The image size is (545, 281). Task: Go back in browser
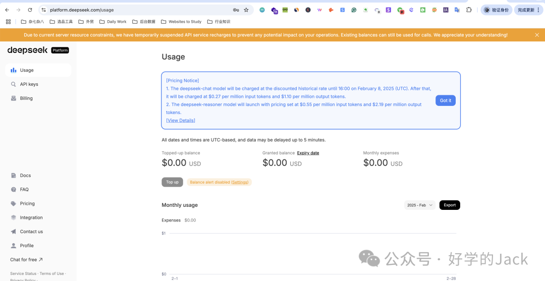[7, 10]
